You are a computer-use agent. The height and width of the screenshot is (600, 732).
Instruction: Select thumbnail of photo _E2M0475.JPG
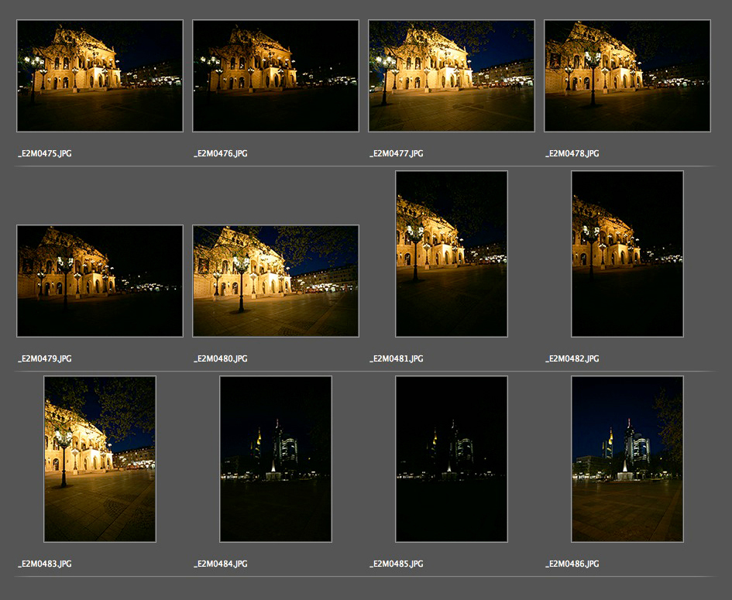point(100,76)
